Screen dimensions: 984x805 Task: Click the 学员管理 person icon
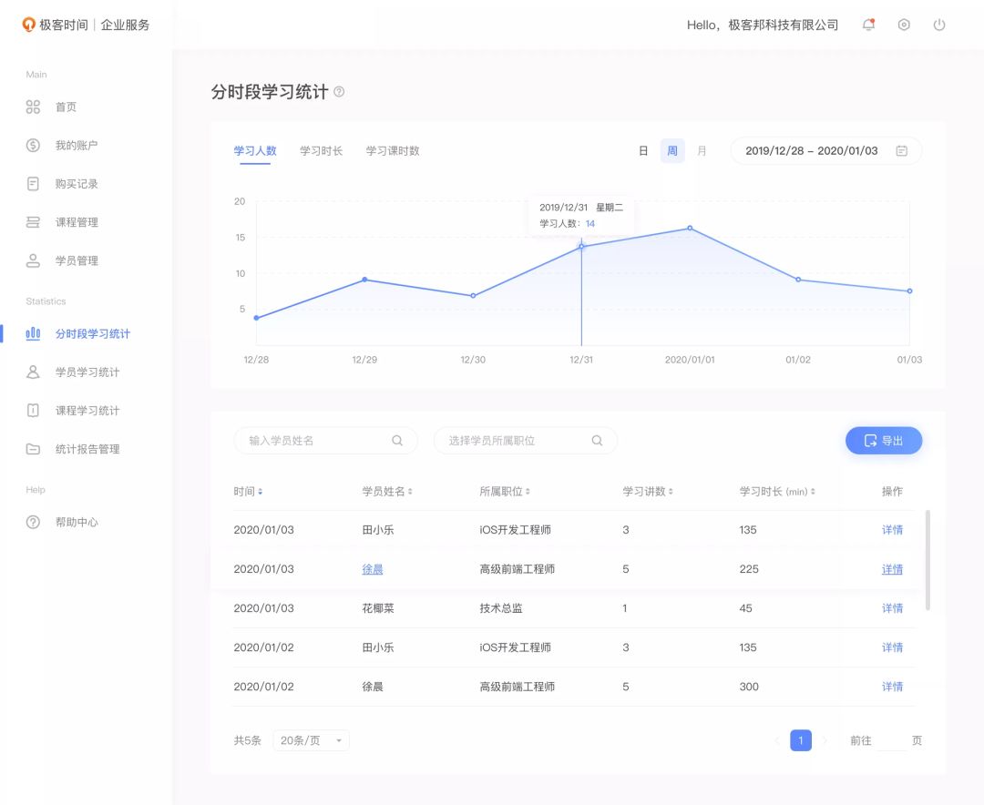(x=33, y=260)
